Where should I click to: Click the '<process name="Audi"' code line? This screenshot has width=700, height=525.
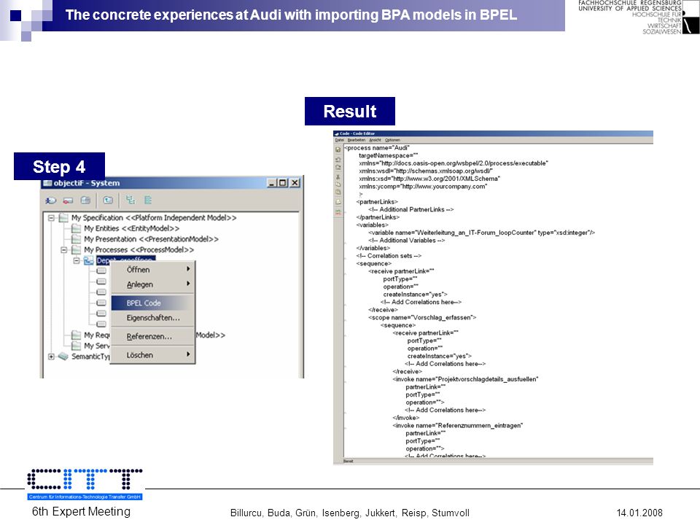coord(377,148)
